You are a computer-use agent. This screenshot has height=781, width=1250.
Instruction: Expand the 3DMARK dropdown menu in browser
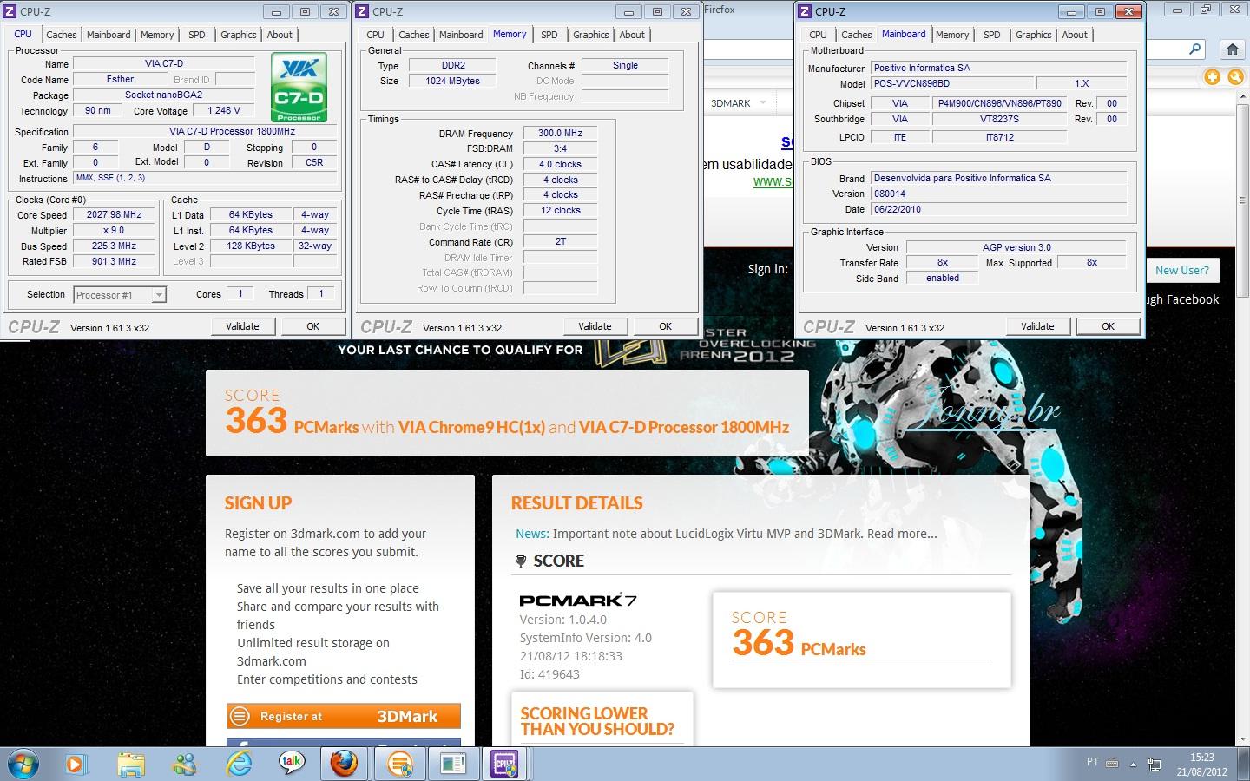(x=763, y=102)
